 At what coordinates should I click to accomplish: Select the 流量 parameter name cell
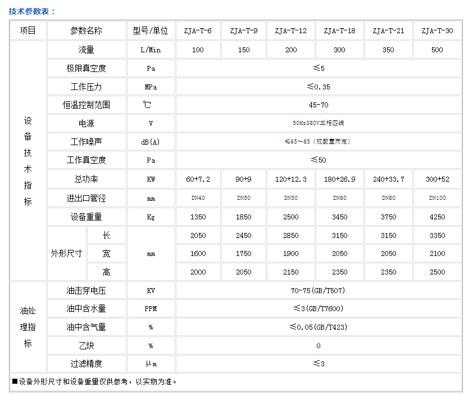click(87, 50)
